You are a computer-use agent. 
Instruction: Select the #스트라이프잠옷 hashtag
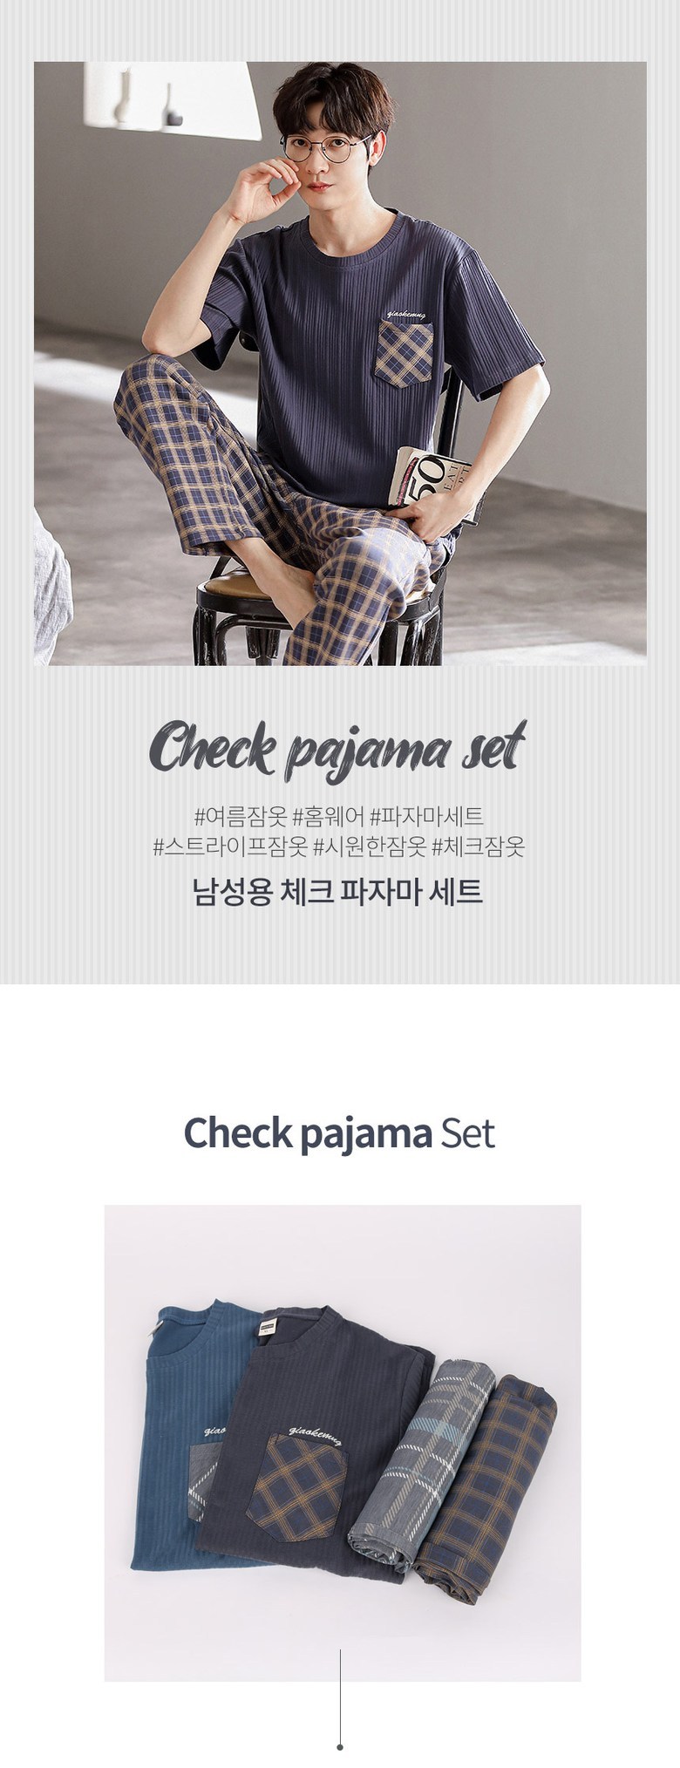[230, 847]
